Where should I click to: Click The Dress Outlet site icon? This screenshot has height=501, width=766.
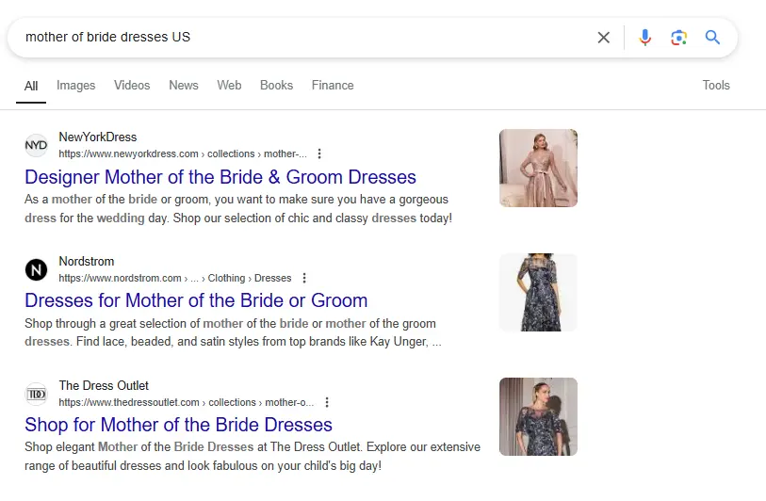(36, 394)
